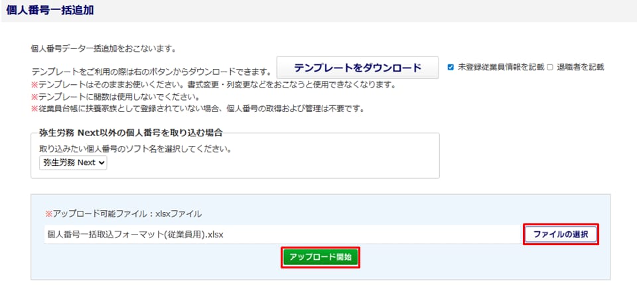The height and width of the screenshot is (285, 637).
Task: Click the 退職者を記載 label text
Action: coord(580,68)
